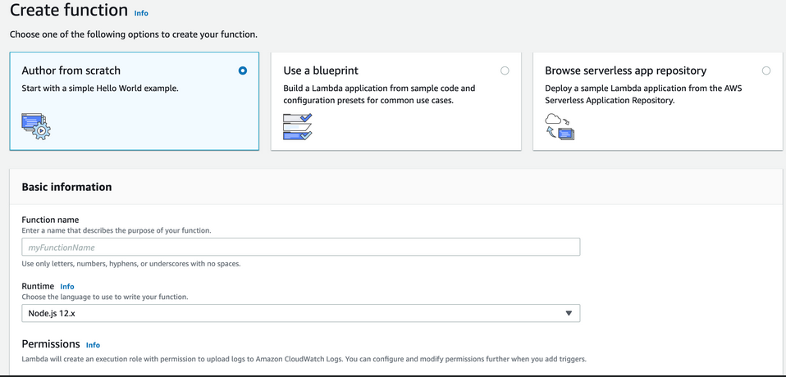Image resolution: width=786 pixels, height=377 pixels.
Task: Click the blueprint card description text
Action: coord(379,94)
